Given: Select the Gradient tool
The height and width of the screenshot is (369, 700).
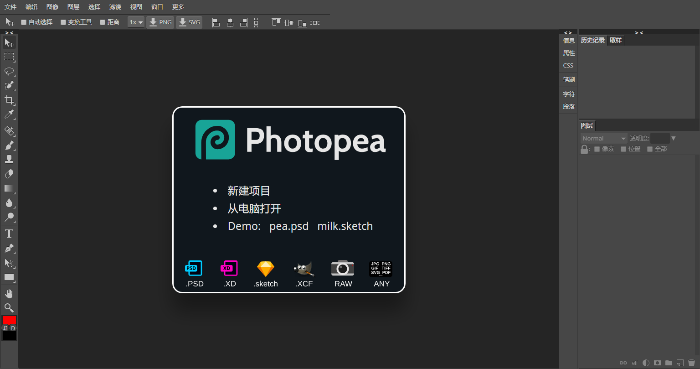Looking at the screenshot, I should [x=9, y=188].
